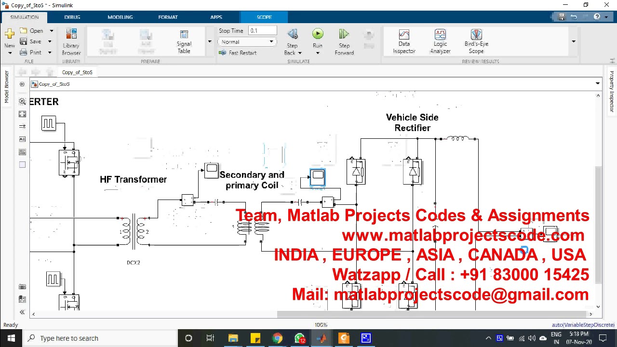Select the HF Transformer DCX2 block
The image size is (617, 347).
point(134,232)
